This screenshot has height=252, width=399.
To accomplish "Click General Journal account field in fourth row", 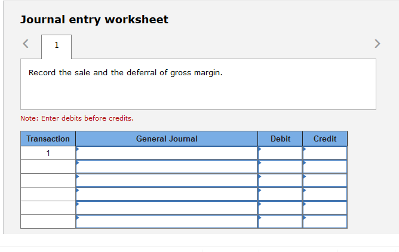I will point(167,194).
